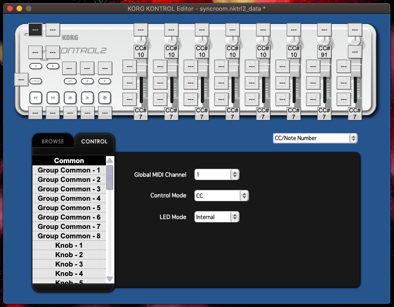
Task: Select Knob - 1 in the list
Action: coord(69,245)
